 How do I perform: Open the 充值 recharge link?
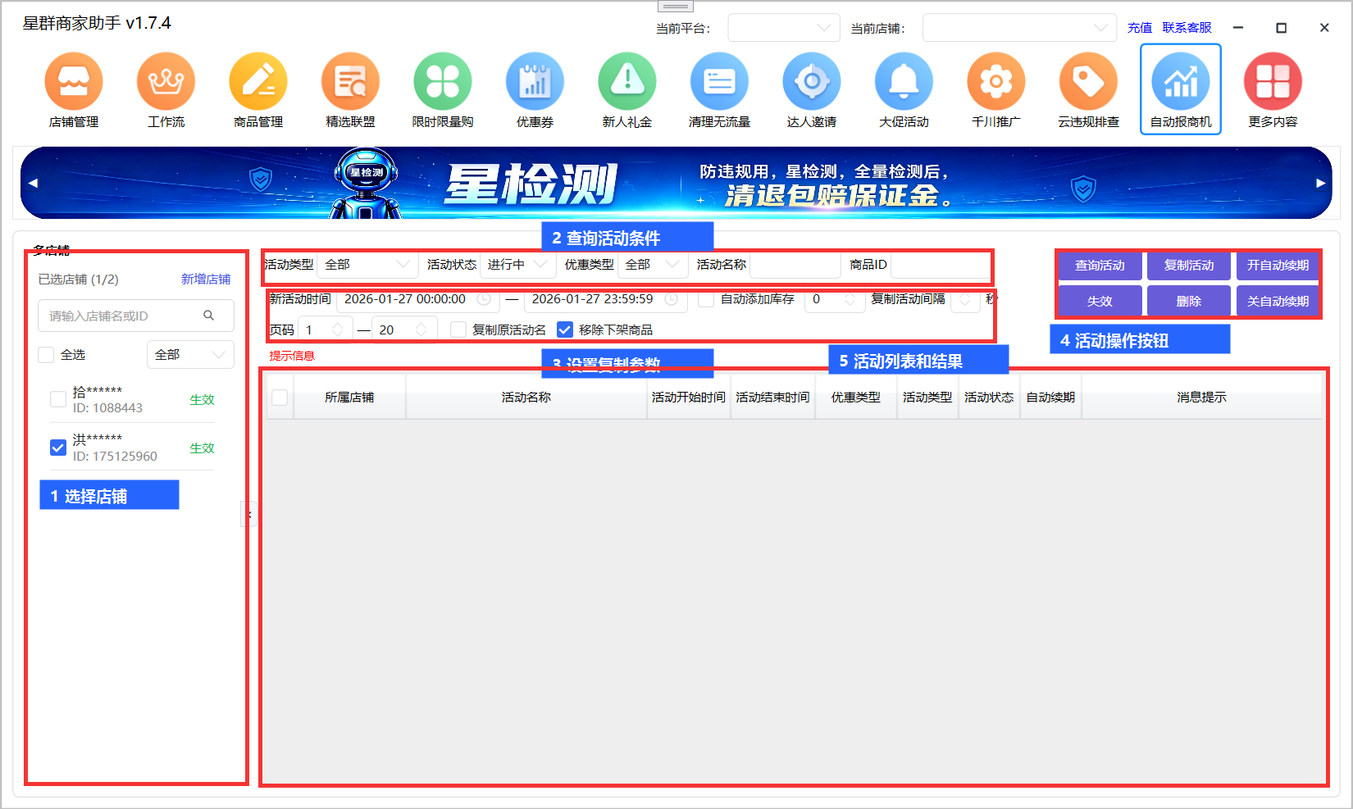1140,28
